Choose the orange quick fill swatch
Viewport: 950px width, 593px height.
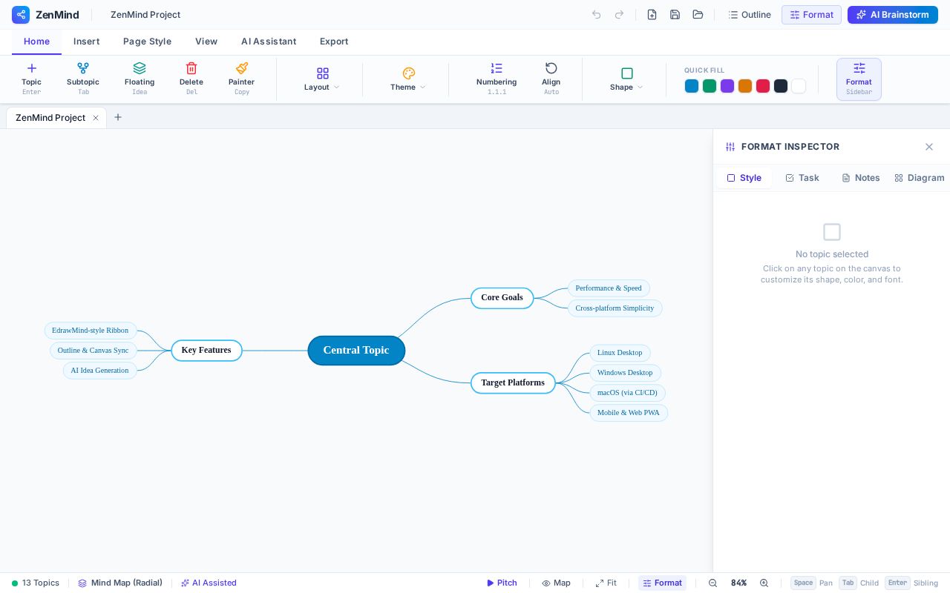[x=745, y=86]
